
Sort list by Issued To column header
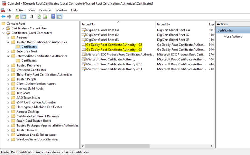click(118, 24)
